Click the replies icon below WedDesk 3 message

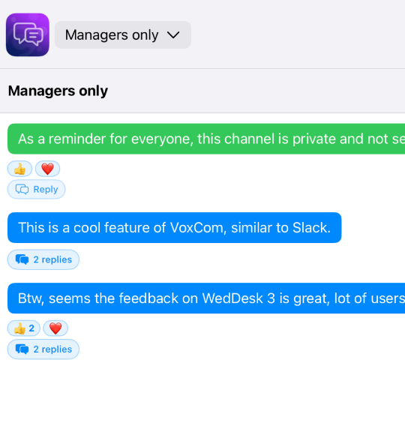pyautogui.click(x=22, y=349)
